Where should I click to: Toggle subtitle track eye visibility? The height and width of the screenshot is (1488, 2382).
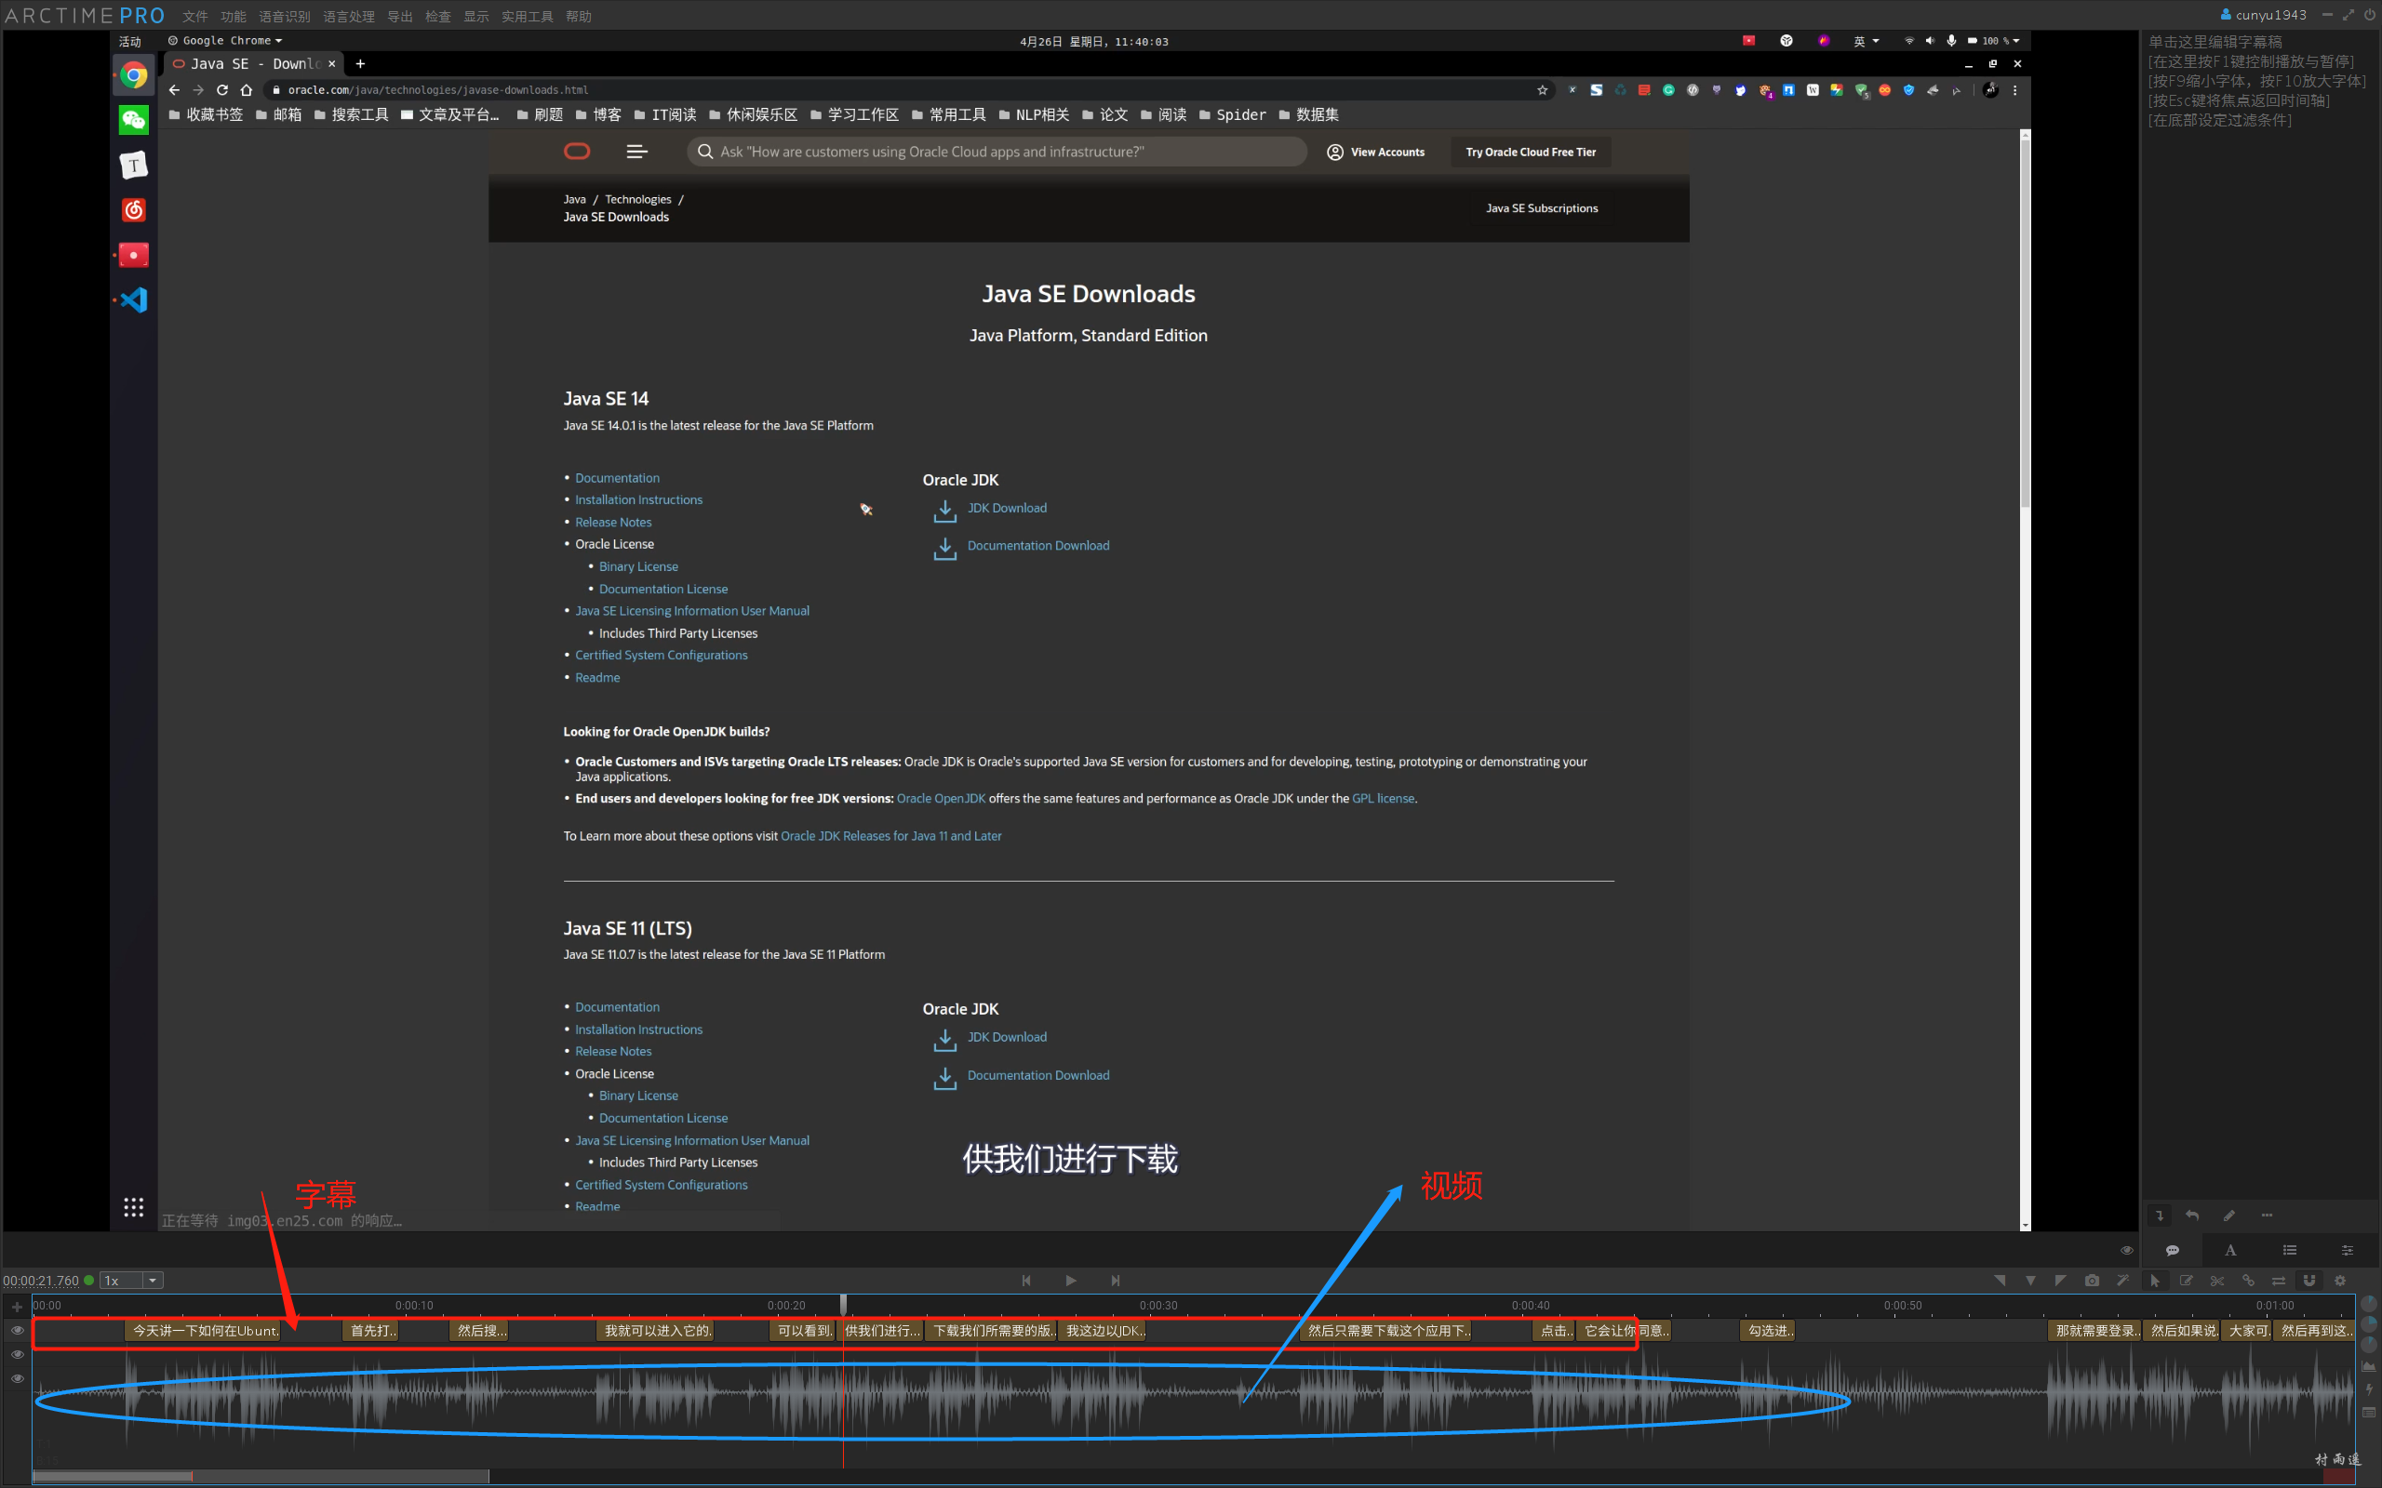pos(17,1331)
